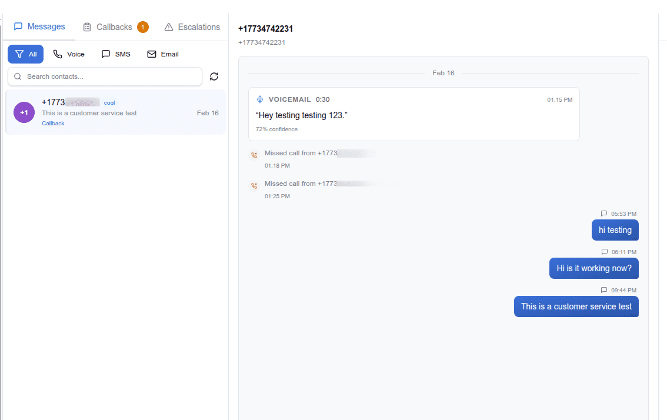Click the first missed call icon

(254, 155)
